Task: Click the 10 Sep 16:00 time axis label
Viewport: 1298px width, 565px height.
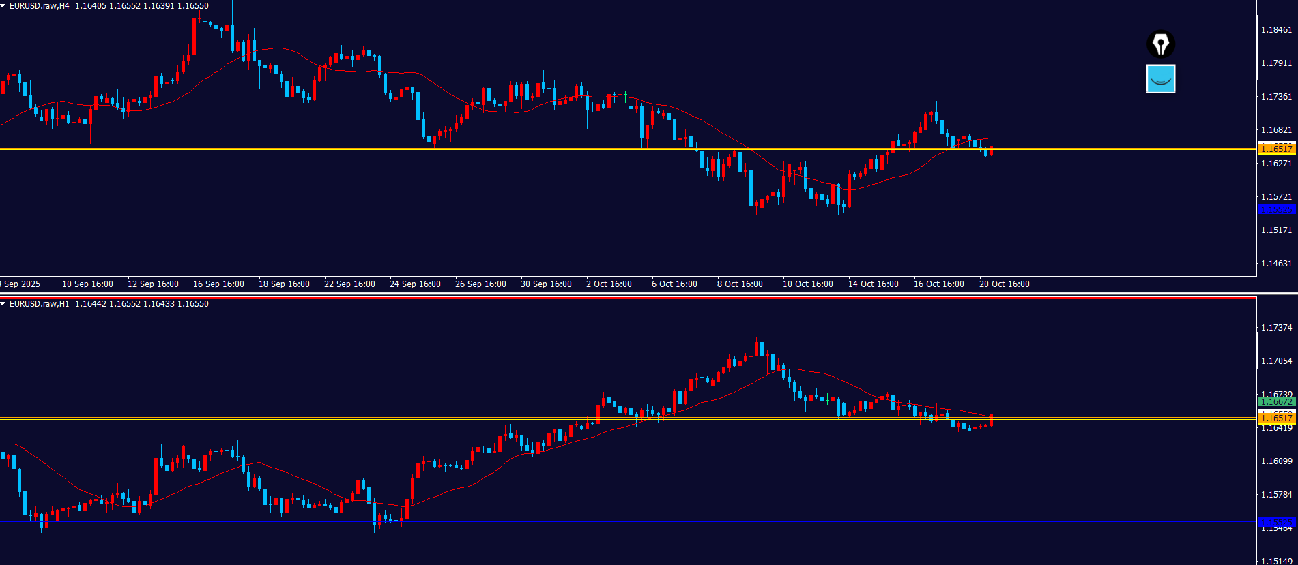Action: 87,284
